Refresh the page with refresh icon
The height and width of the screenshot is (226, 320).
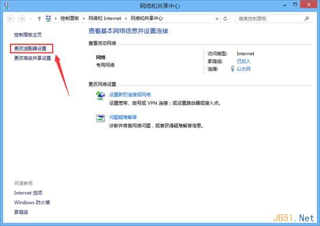point(225,19)
